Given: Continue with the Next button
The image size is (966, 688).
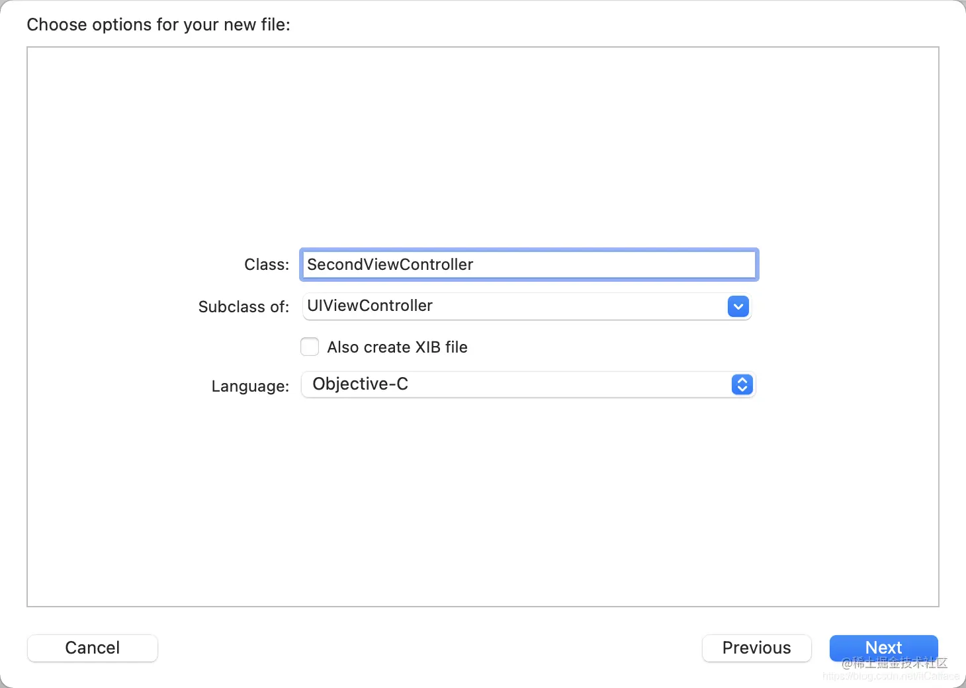Looking at the screenshot, I should [x=883, y=647].
